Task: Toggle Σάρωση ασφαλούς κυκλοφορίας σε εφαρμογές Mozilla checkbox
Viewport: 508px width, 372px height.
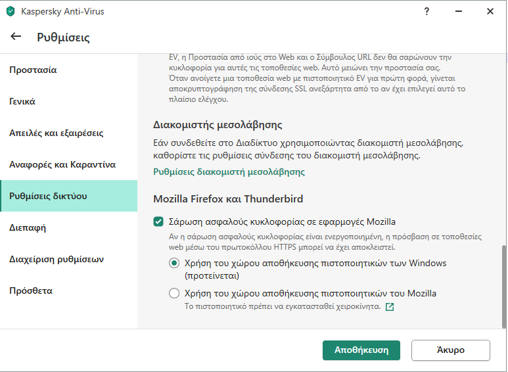Action: pyautogui.click(x=158, y=222)
